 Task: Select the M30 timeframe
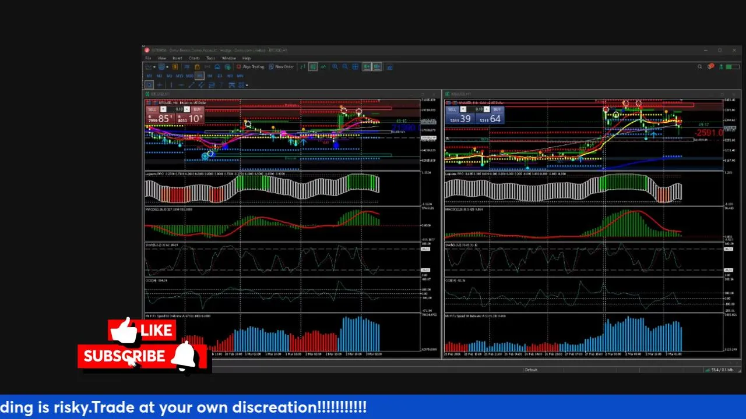[x=189, y=76]
